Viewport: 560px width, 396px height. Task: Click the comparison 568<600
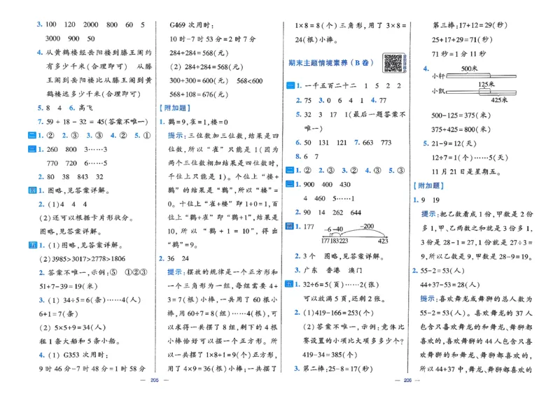(x=249, y=80)
